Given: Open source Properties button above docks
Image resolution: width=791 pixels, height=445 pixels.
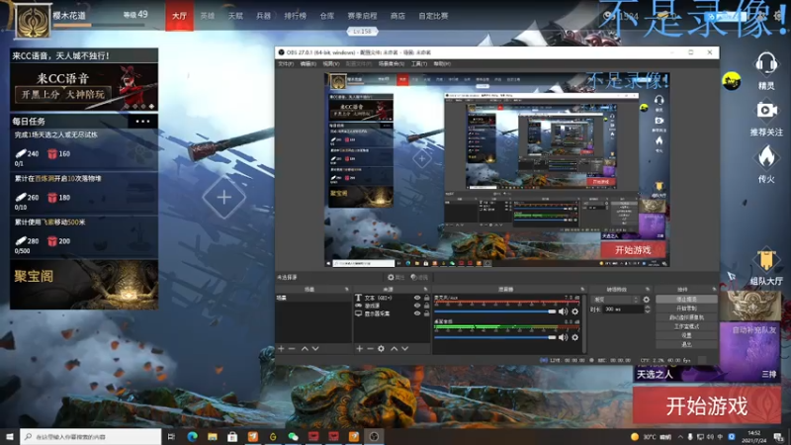Looking at the screenshot, I should (396, 278).
